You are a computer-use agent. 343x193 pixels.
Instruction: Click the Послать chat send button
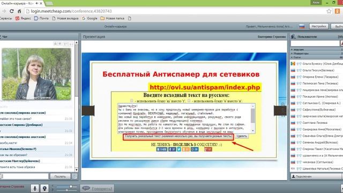(60, 176)
